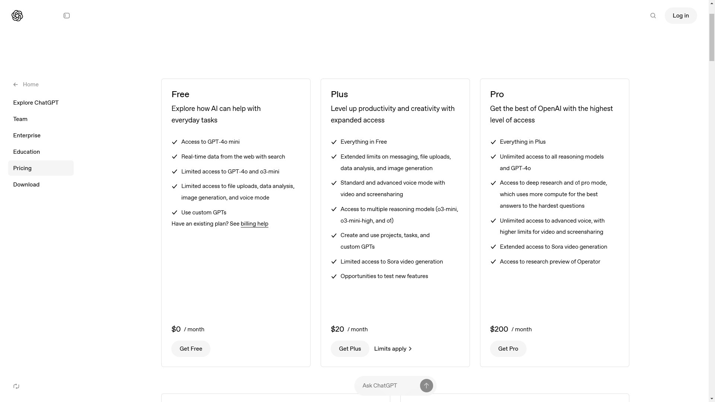Click the back arrow beside Home
Image resolution: width=715 pixels, height=402 pixels.
(x=16, y=84)
